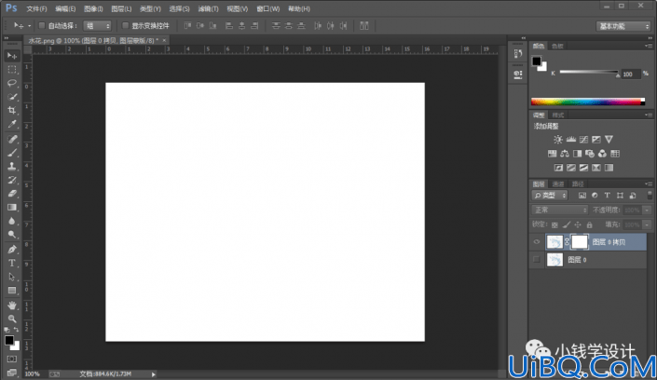This screenshot has width=657, height=380.
Task: Click the zoom percentage field 100%
Action: pos(33,374)
